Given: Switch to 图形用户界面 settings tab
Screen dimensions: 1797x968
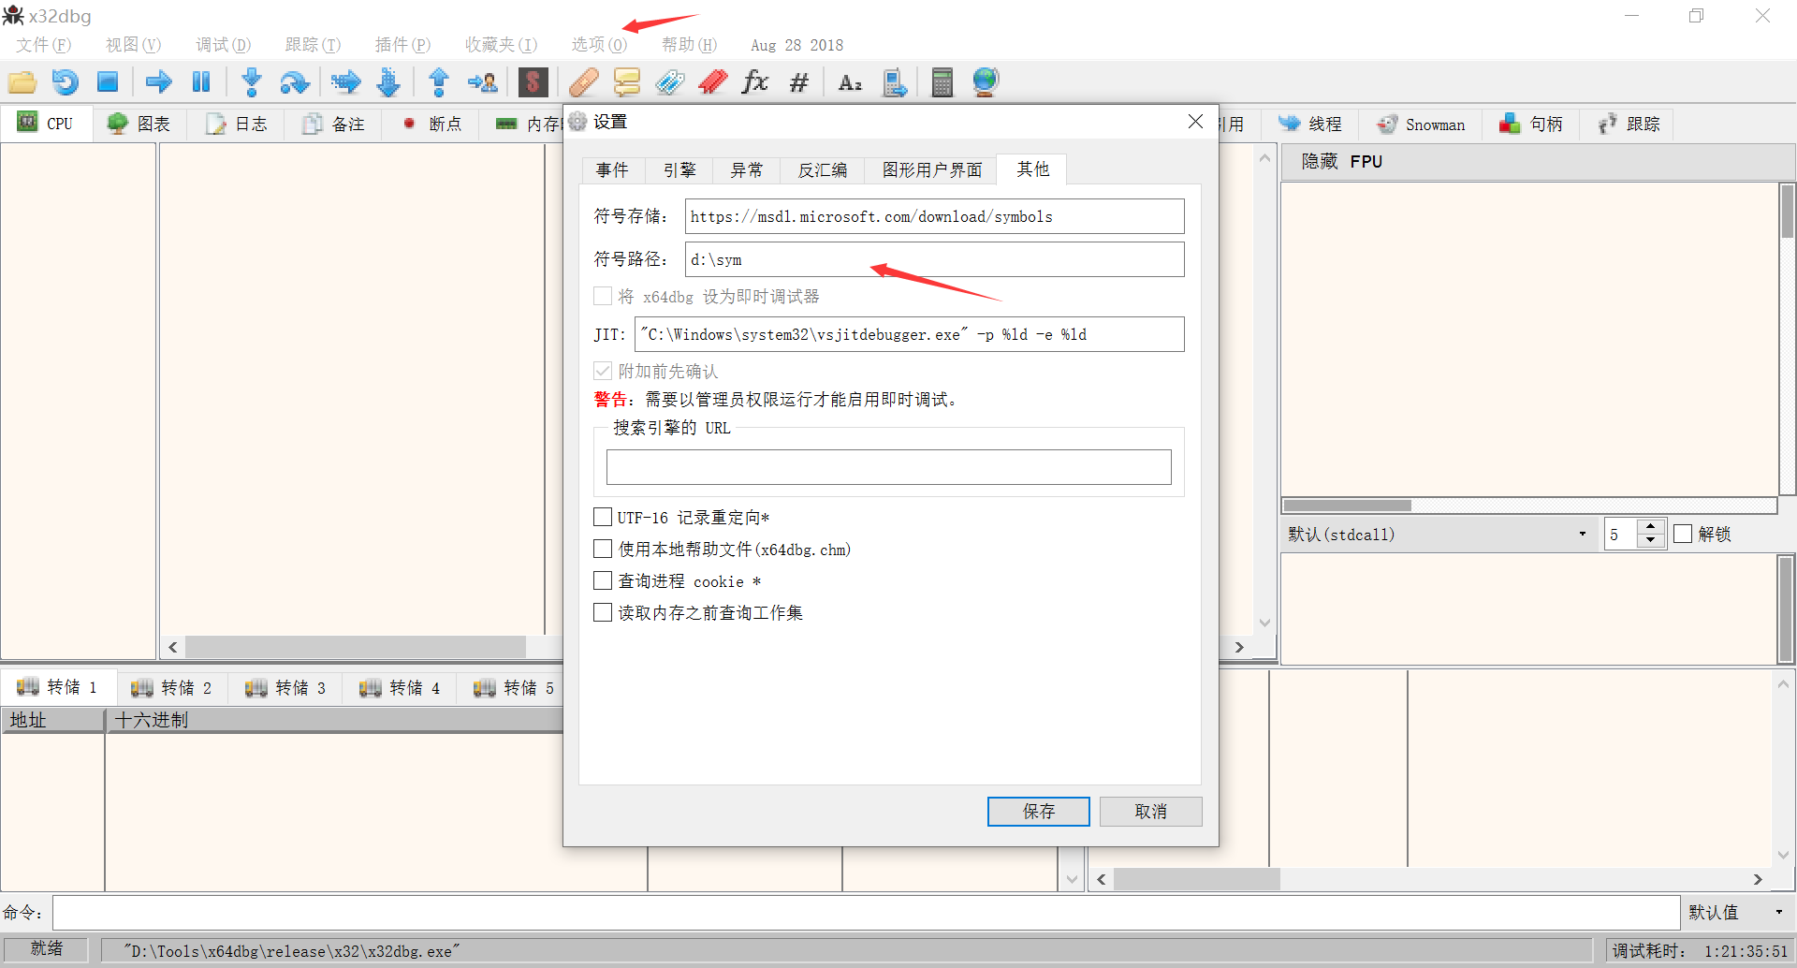Looking at the screenshot, I should click(932, 169).
